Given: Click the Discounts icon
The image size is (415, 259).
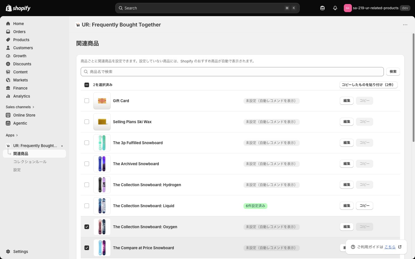Looking at the screenshot, I should 8,64.
